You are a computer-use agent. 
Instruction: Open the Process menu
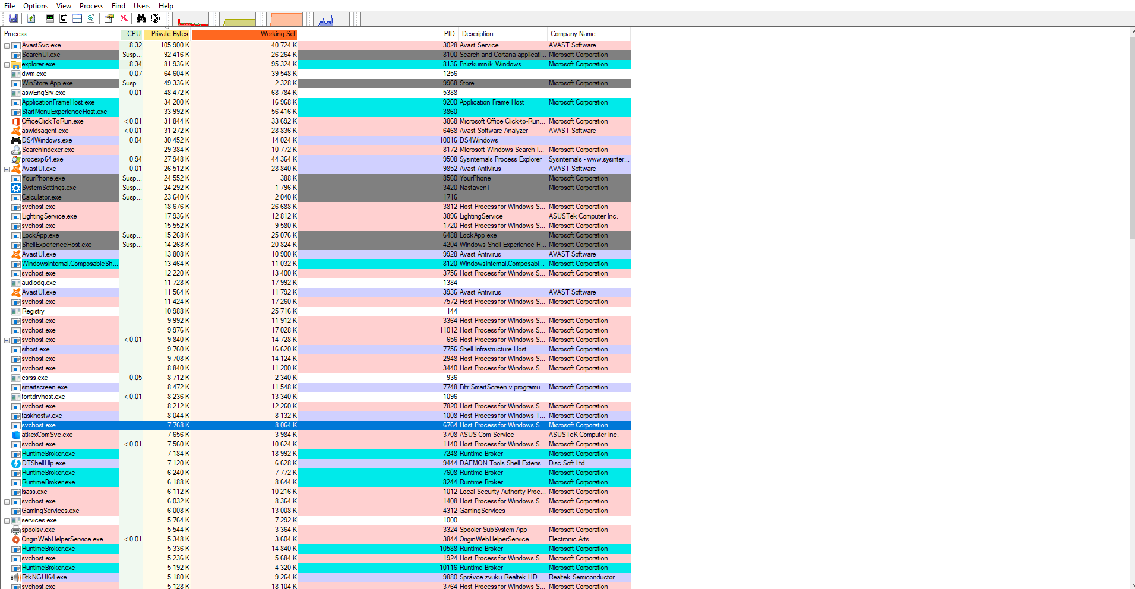[x=91, y=6]
